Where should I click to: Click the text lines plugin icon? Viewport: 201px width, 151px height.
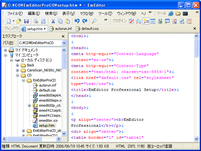(153, 21)
